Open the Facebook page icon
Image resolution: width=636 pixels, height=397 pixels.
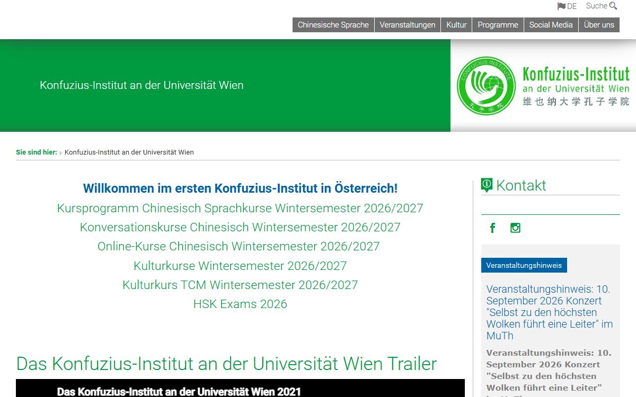point(493,228)
